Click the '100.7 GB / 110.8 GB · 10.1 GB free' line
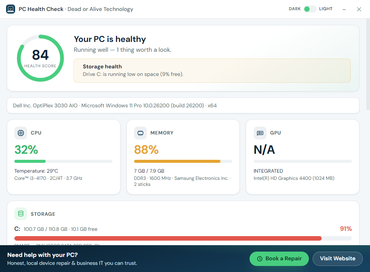370x272 pixels. click(61, 229)
